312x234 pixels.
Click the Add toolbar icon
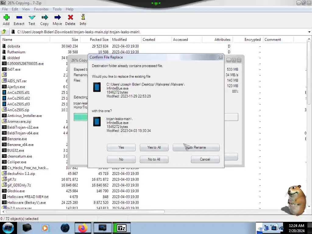[6, 17]
